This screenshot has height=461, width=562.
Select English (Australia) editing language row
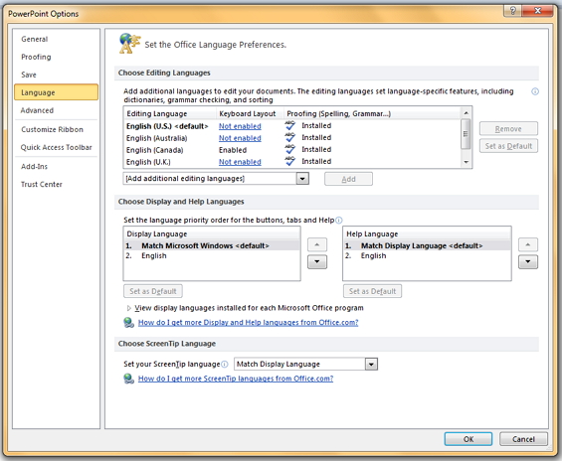pyautogui.click(x=291, y=138)
